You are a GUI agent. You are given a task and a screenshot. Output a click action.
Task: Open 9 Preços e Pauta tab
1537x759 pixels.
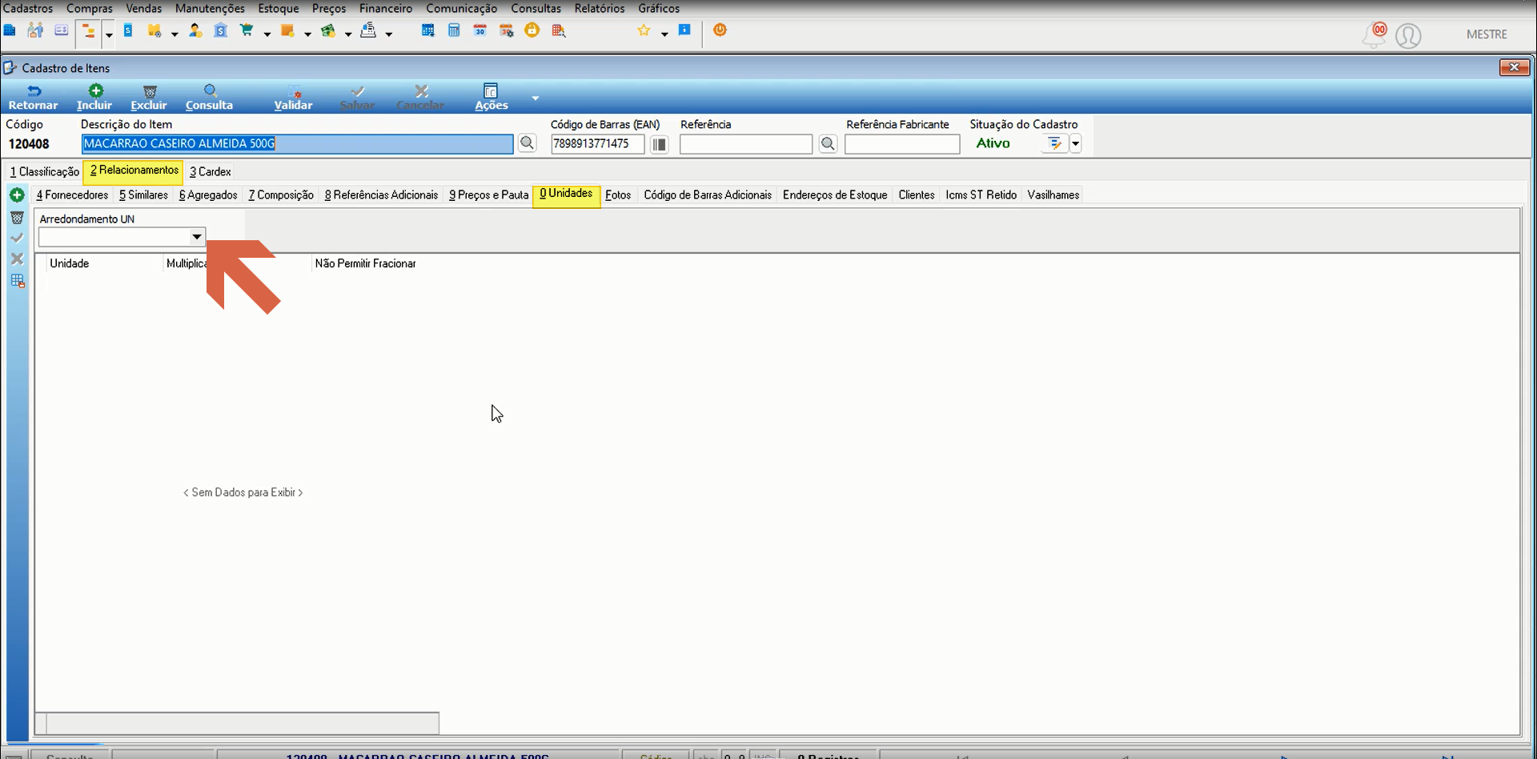point(489,195)
